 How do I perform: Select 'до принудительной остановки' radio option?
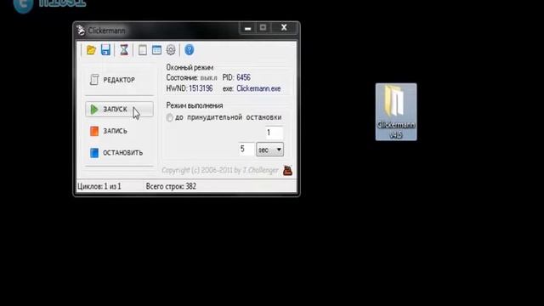(x=169, y=117)
